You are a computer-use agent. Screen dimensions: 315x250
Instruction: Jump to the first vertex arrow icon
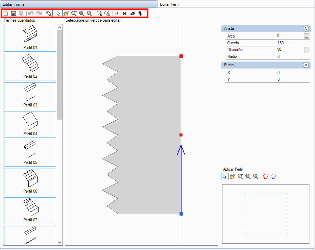[x=117, y=14]
